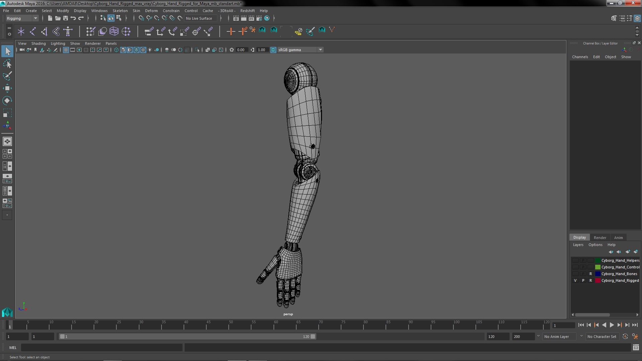Viewport: 642px width, 361px height.
Task: Start IPR render icon
Action: tap(251, 18)
